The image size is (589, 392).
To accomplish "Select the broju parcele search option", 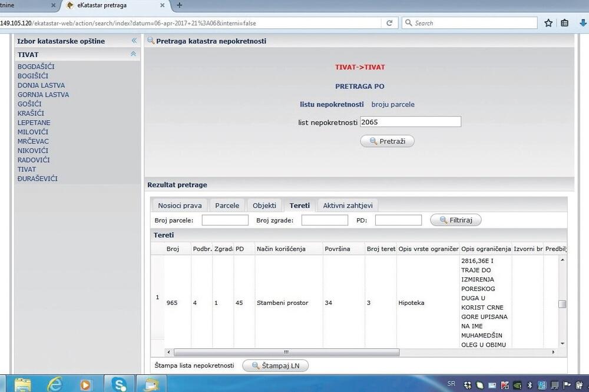I will point(393,104).
